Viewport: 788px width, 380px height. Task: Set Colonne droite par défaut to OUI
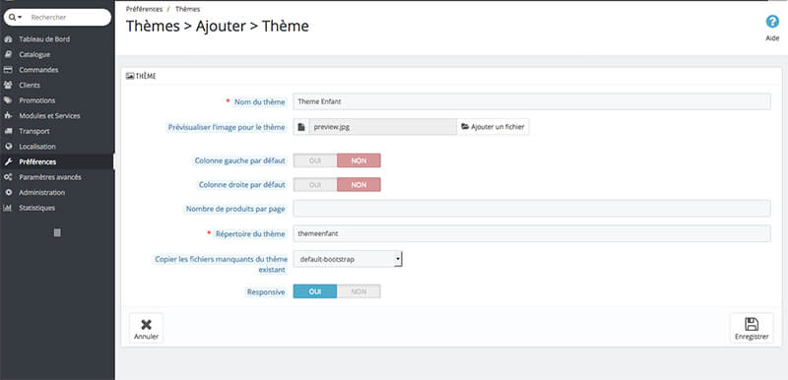click(315, 185)
